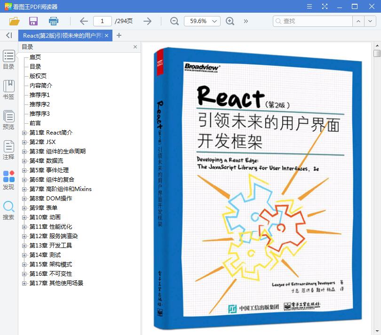Expand 第10章 动画 tree node

[x=24, y=217]
